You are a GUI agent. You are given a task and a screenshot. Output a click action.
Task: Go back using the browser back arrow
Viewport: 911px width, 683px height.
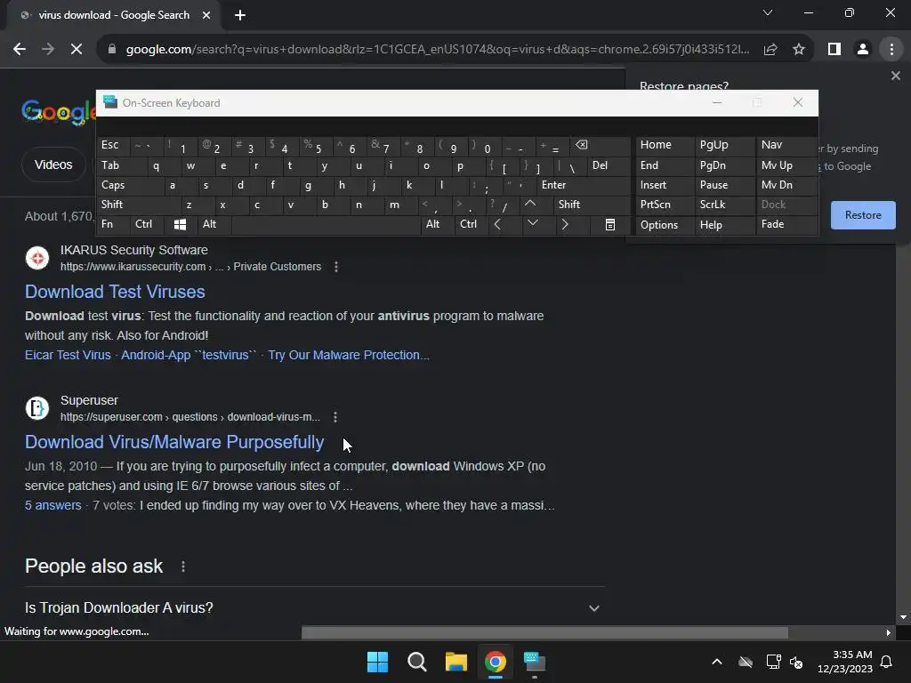[x=20, y=50]
